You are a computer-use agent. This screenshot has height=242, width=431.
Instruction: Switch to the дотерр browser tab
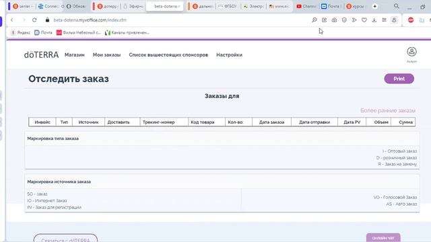pos(108,6)
